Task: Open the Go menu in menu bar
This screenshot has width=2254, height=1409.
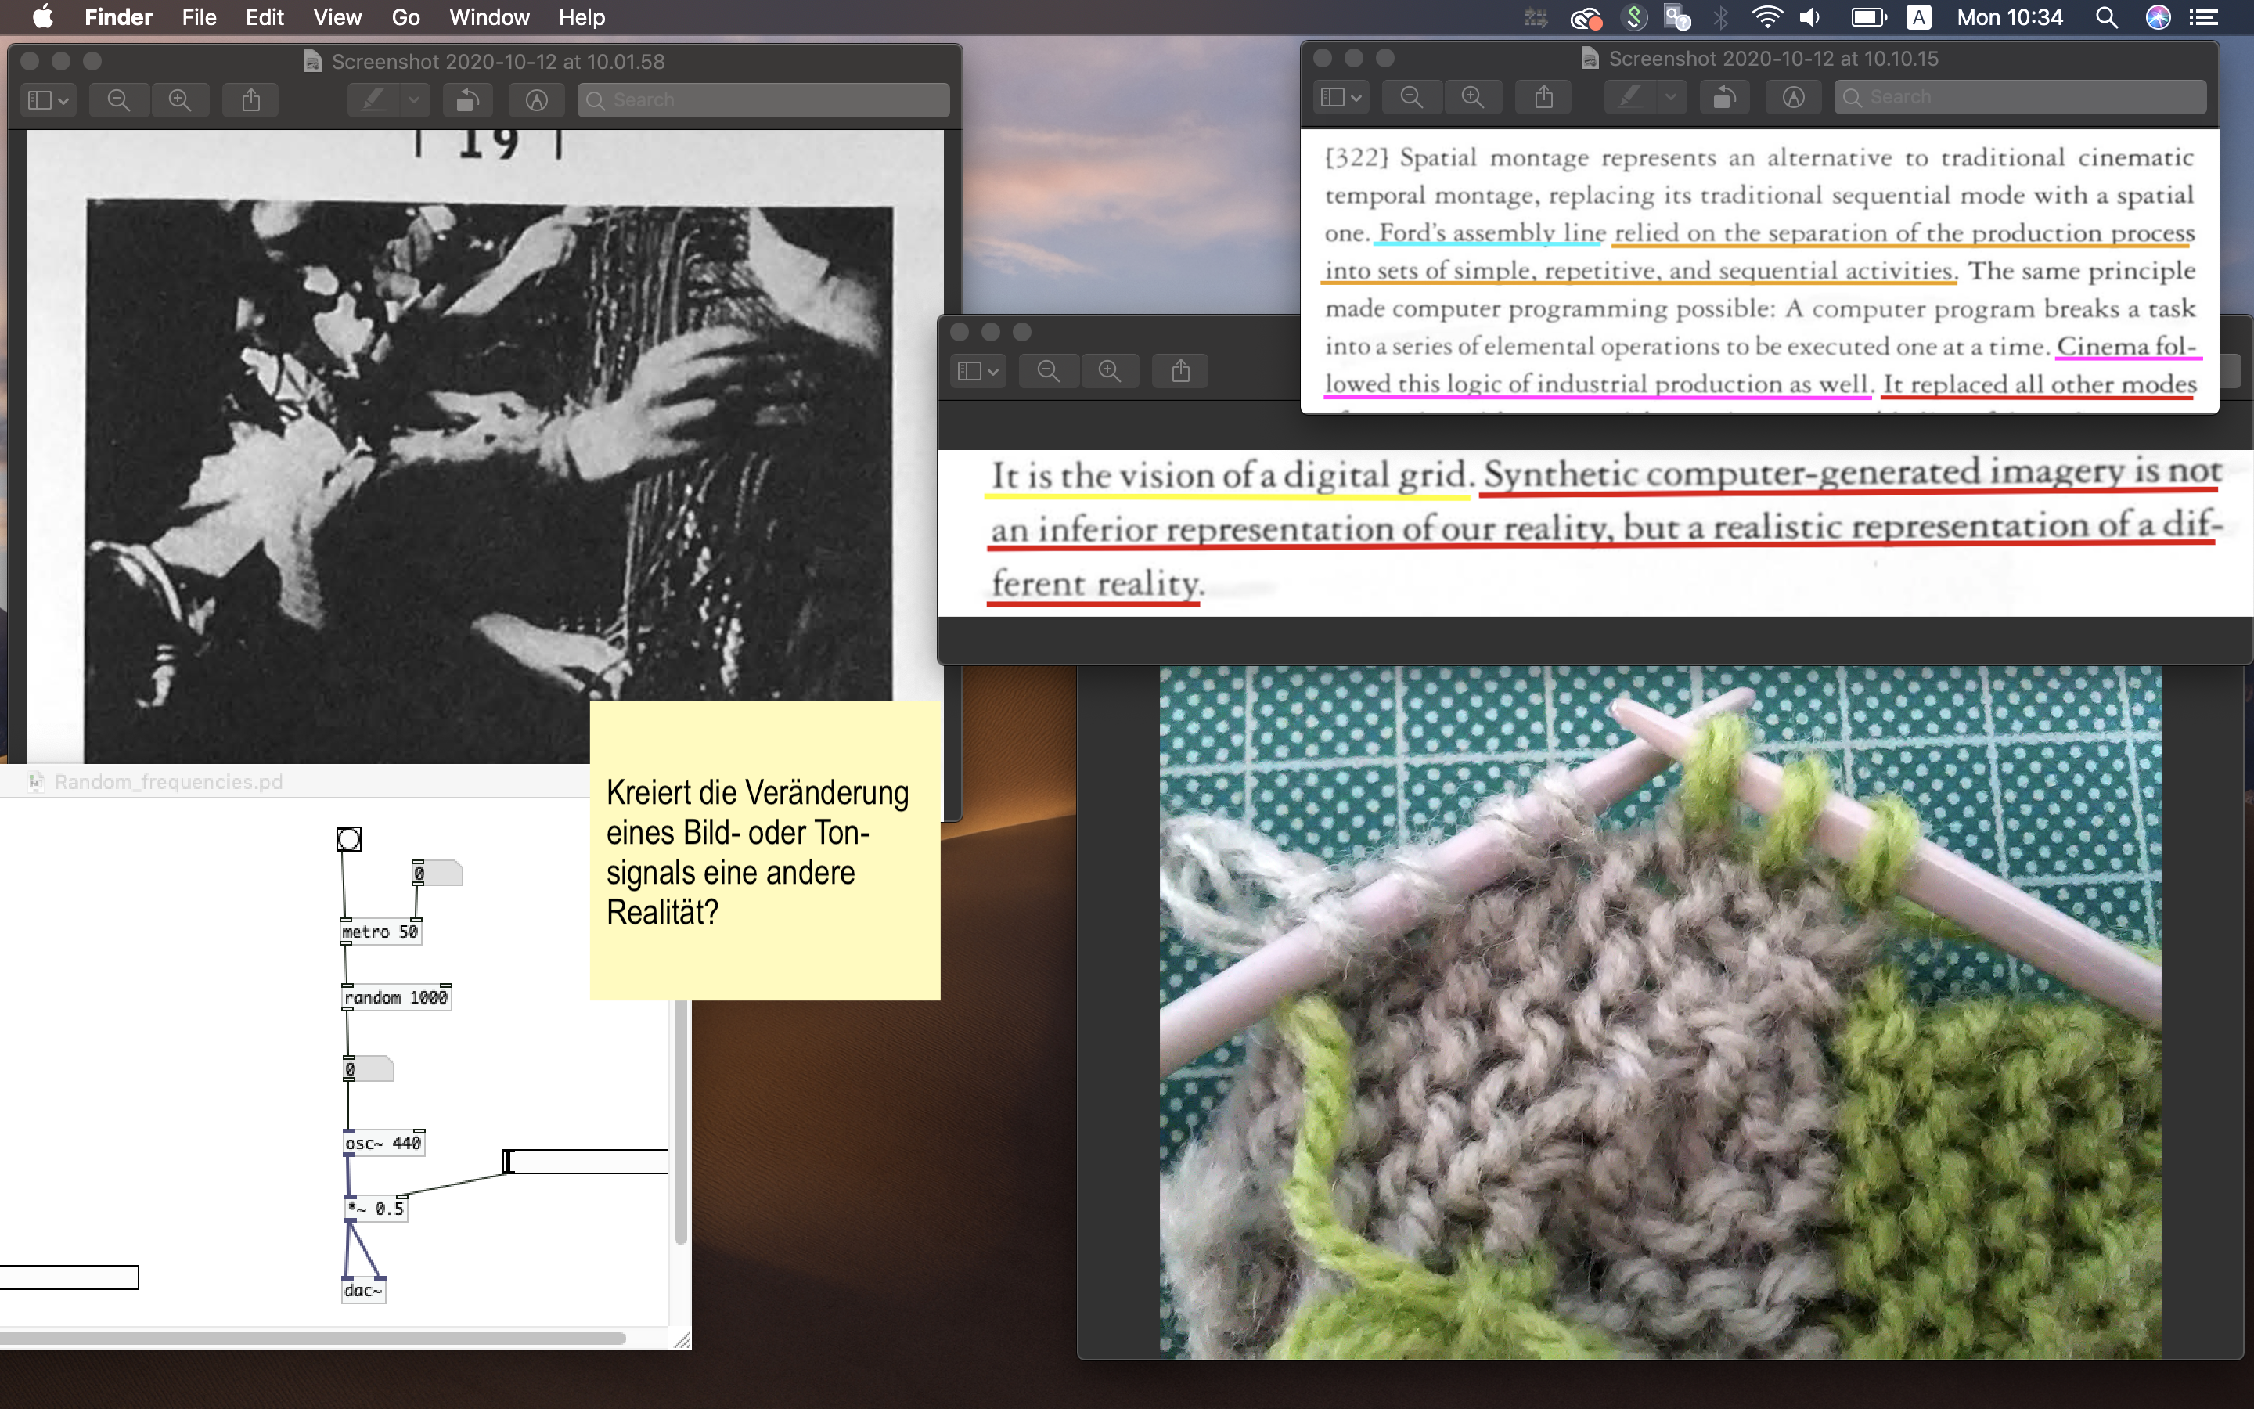Action: click(405, 16)
